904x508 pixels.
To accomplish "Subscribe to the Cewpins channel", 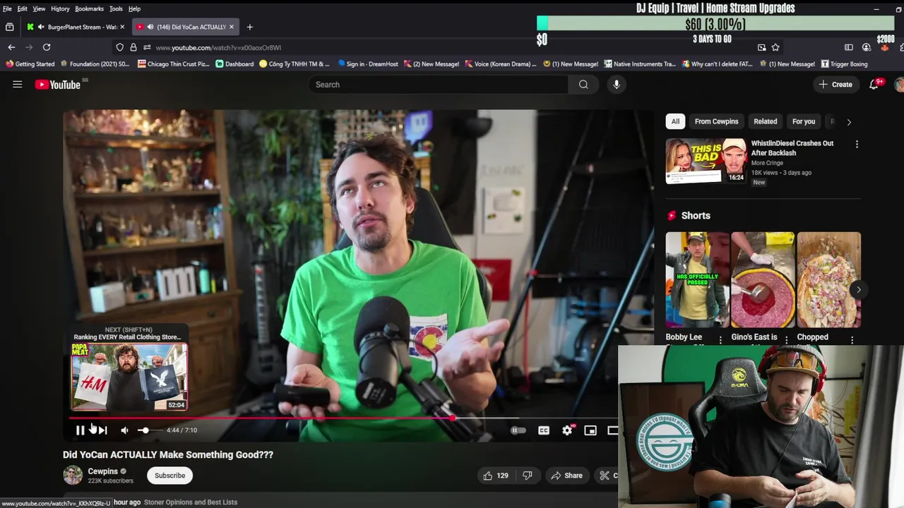I will click(169, 476).
